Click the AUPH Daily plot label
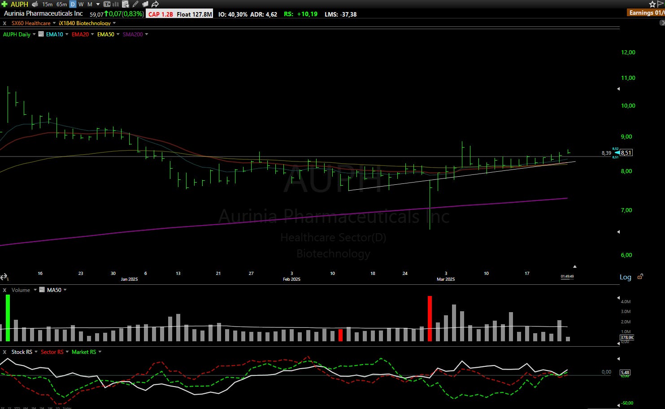The width and height of the screenshot is (665, 409). (17, 34)
